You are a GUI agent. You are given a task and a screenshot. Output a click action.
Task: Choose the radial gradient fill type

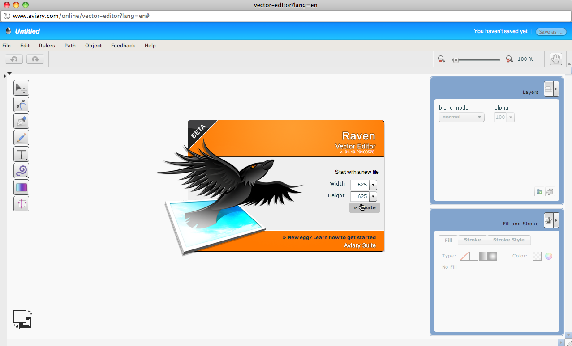(x=493, y=256)
